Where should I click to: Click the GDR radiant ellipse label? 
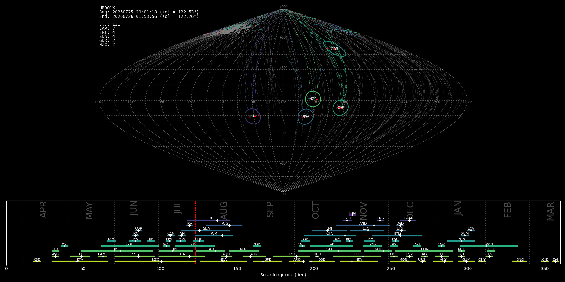coord(335,49)
